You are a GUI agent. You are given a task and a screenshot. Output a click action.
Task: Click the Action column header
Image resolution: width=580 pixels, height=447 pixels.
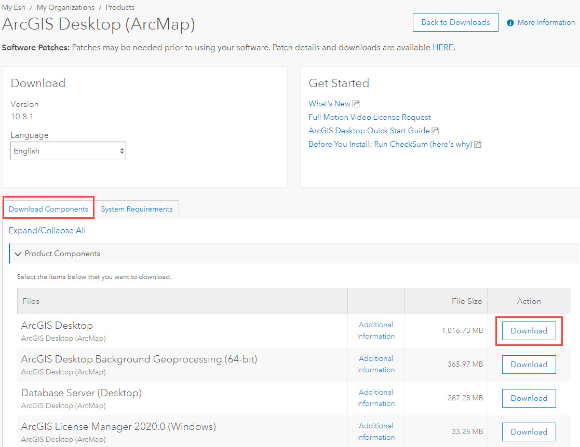tap(529, 301)
